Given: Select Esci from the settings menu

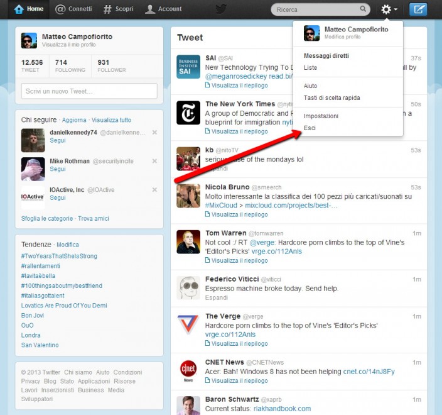Looking at the screenshot, I should [x=310, y=128].
